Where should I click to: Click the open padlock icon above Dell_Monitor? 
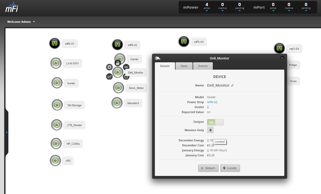pos(118,63)
